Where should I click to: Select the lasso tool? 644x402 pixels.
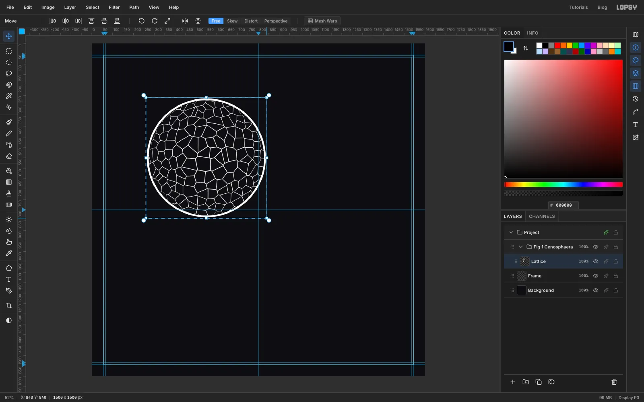(9, 74)
